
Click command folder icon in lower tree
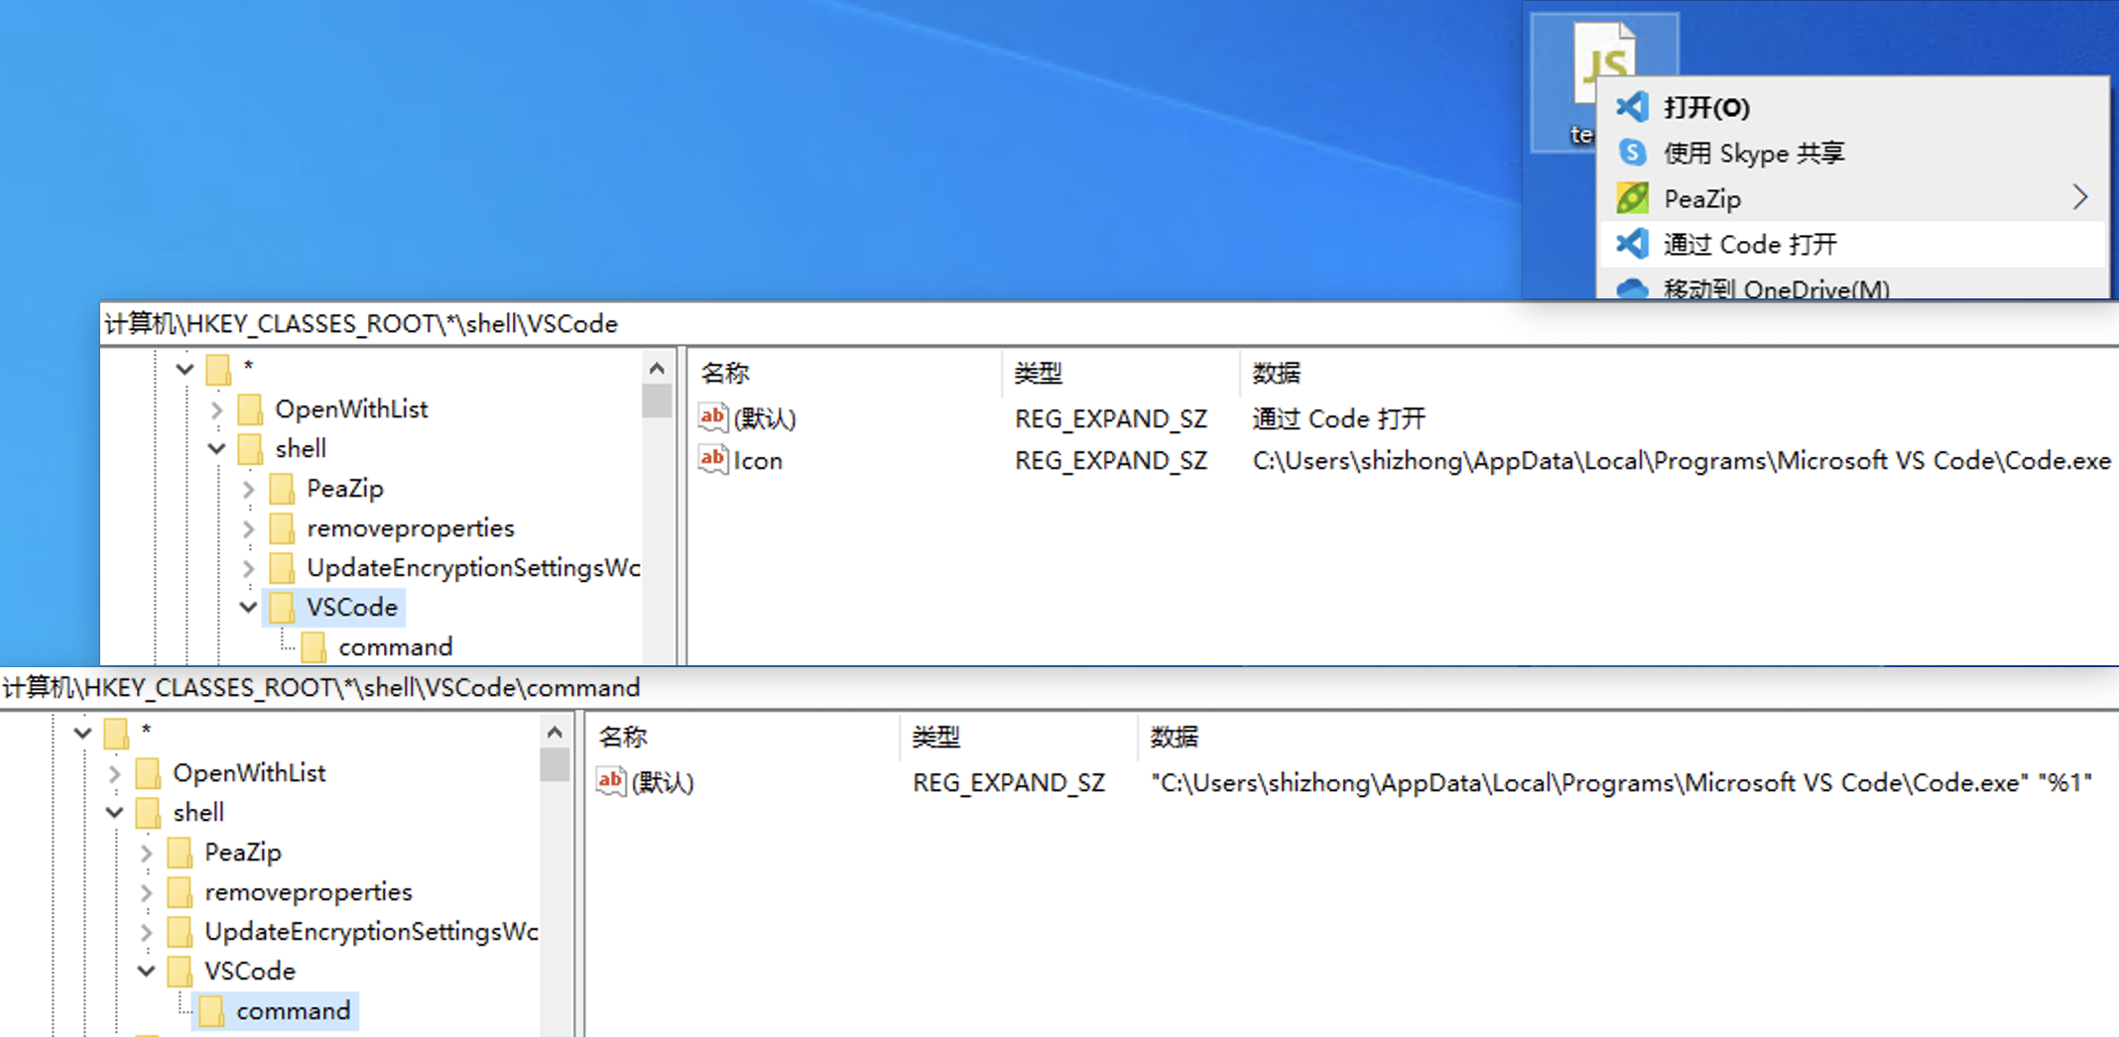click(211, 1010)
